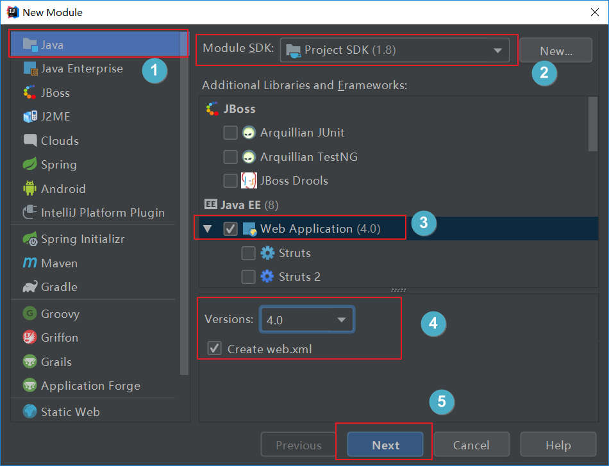The height and width of the screenshot is (466, 609).
Task: Click the "Groovy" list entry text
Action: (60, 314)
